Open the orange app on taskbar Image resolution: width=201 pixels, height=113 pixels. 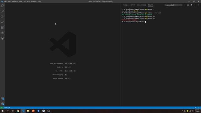tap(33, 111)
